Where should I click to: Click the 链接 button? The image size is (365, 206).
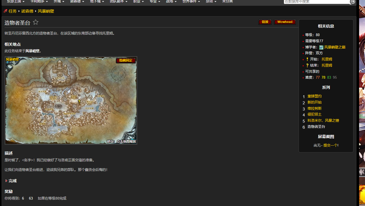pyautogui.click(x=265, y=22)
